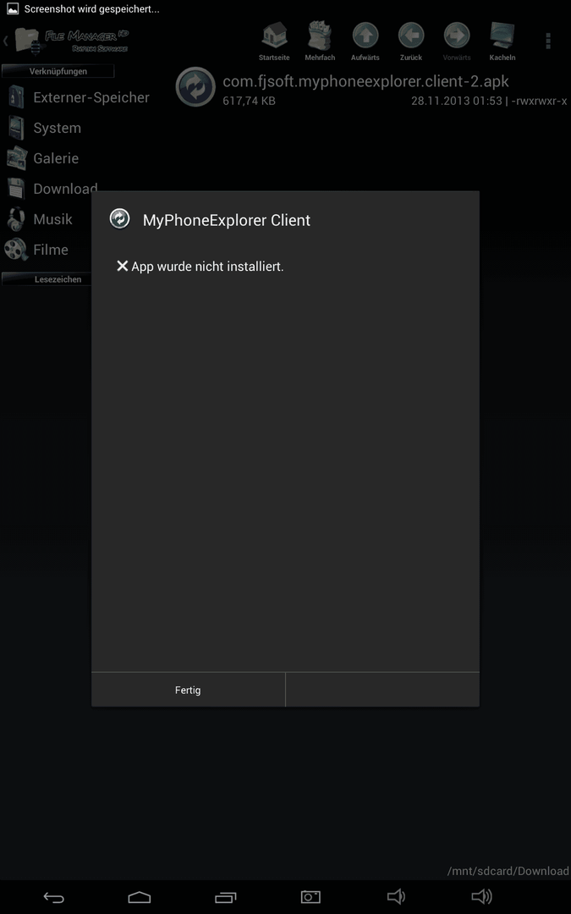The image size is (571, 914).
Task: Click the Vorwärts forward icon
Action: coord(457,41)
